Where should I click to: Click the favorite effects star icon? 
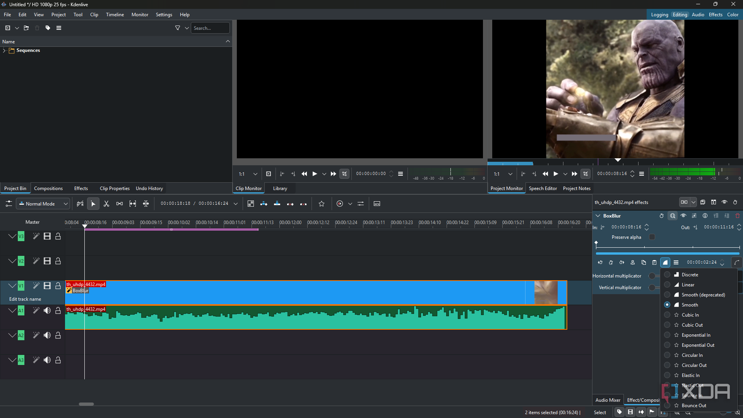[322, 204]
